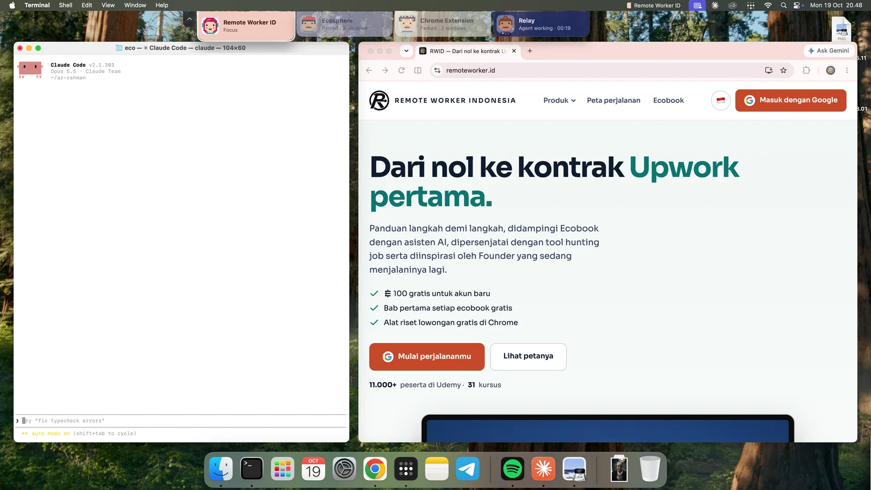Bookmark this page with the star icon
The width and height of the screenshot is (871, 490).
point(783,70)
